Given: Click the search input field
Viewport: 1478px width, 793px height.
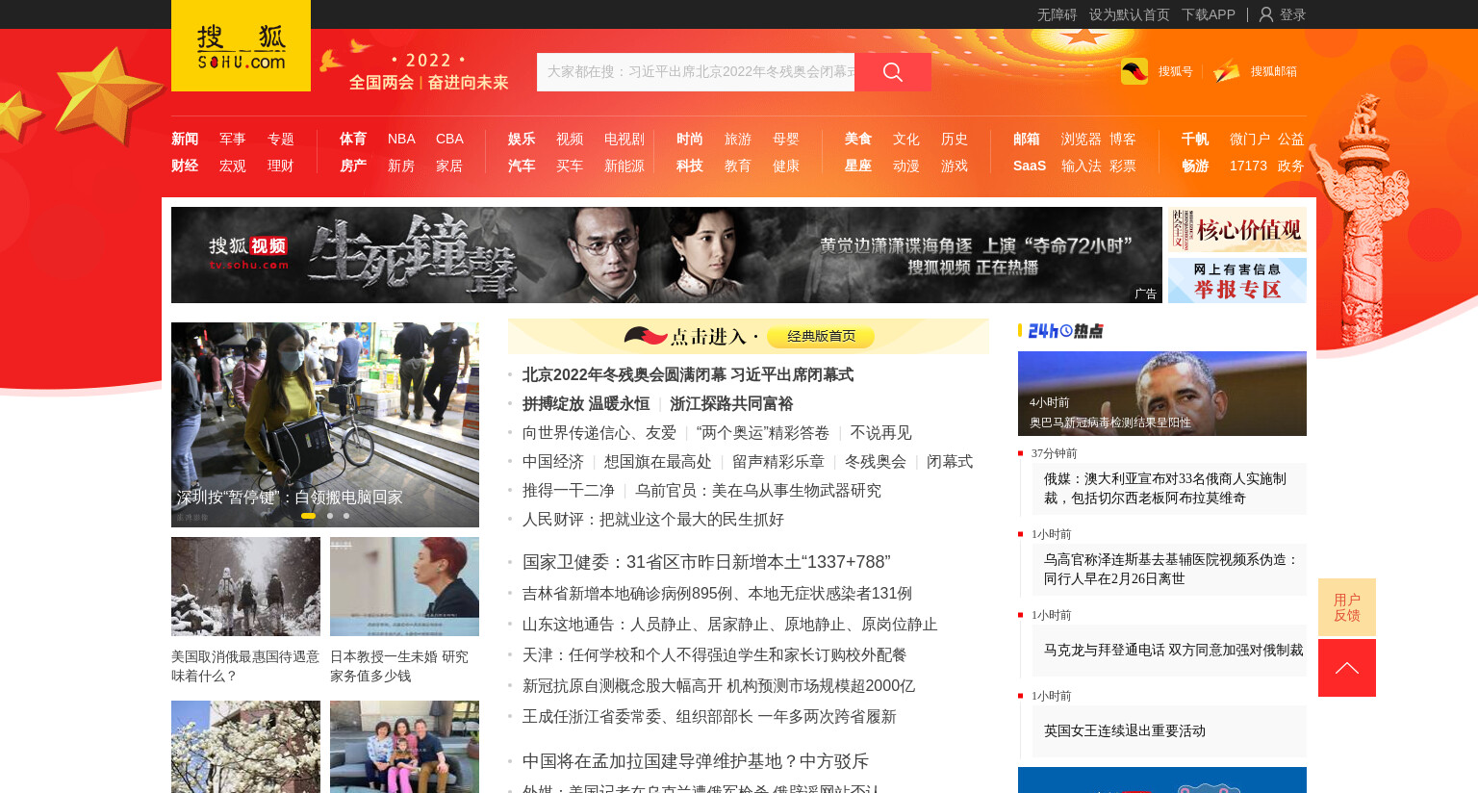Looking at the screenshot, I should (x=696, y=72).
